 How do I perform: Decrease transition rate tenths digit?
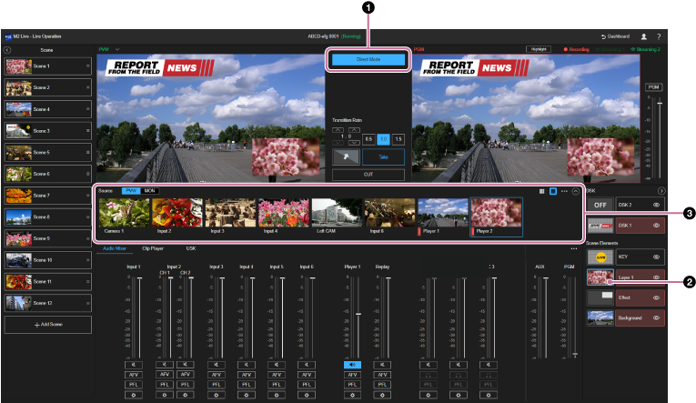(x=354, y=143)
